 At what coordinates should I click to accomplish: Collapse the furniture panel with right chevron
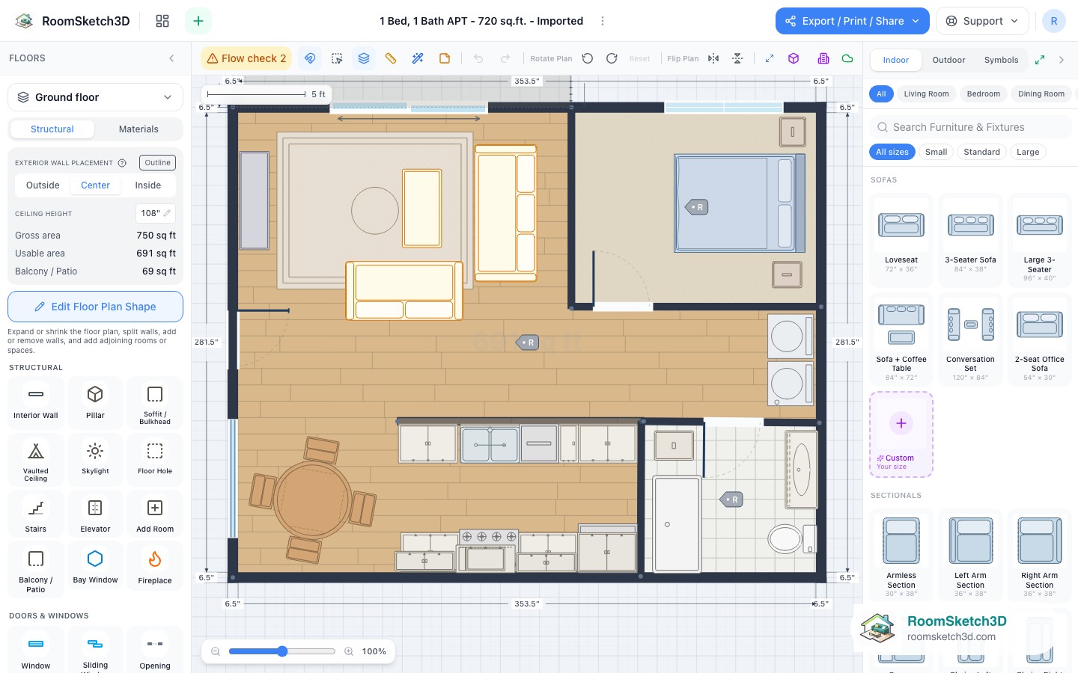coord(1062,60)
